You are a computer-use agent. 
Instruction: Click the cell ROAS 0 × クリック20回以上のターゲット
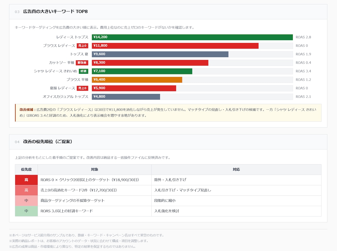[94, 180]
